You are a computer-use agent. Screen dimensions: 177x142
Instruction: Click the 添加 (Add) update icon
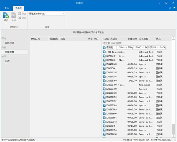6,15
